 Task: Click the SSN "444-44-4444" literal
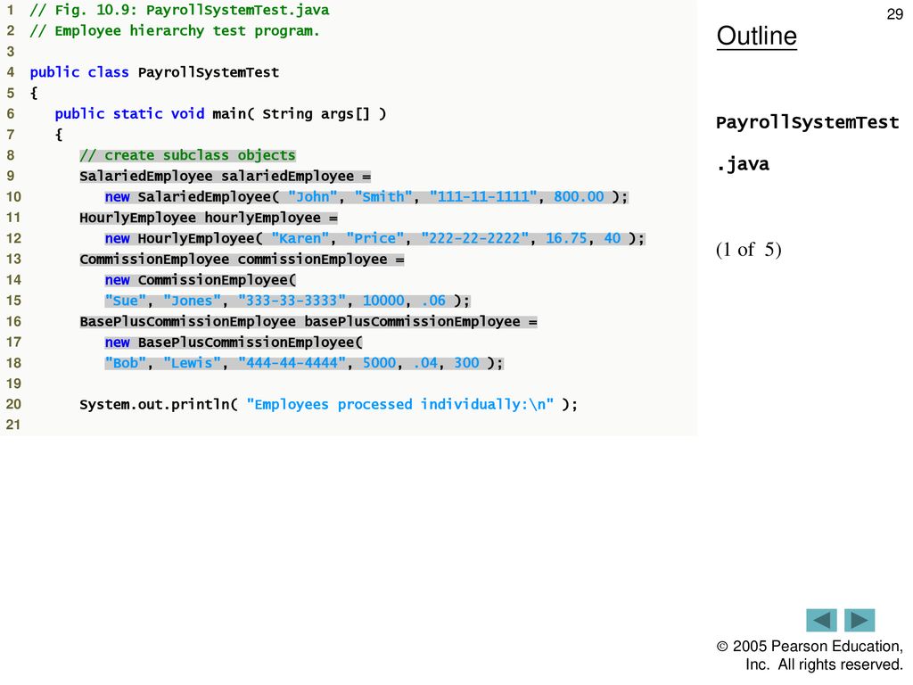pyautogui.click(x=292, y=363)
